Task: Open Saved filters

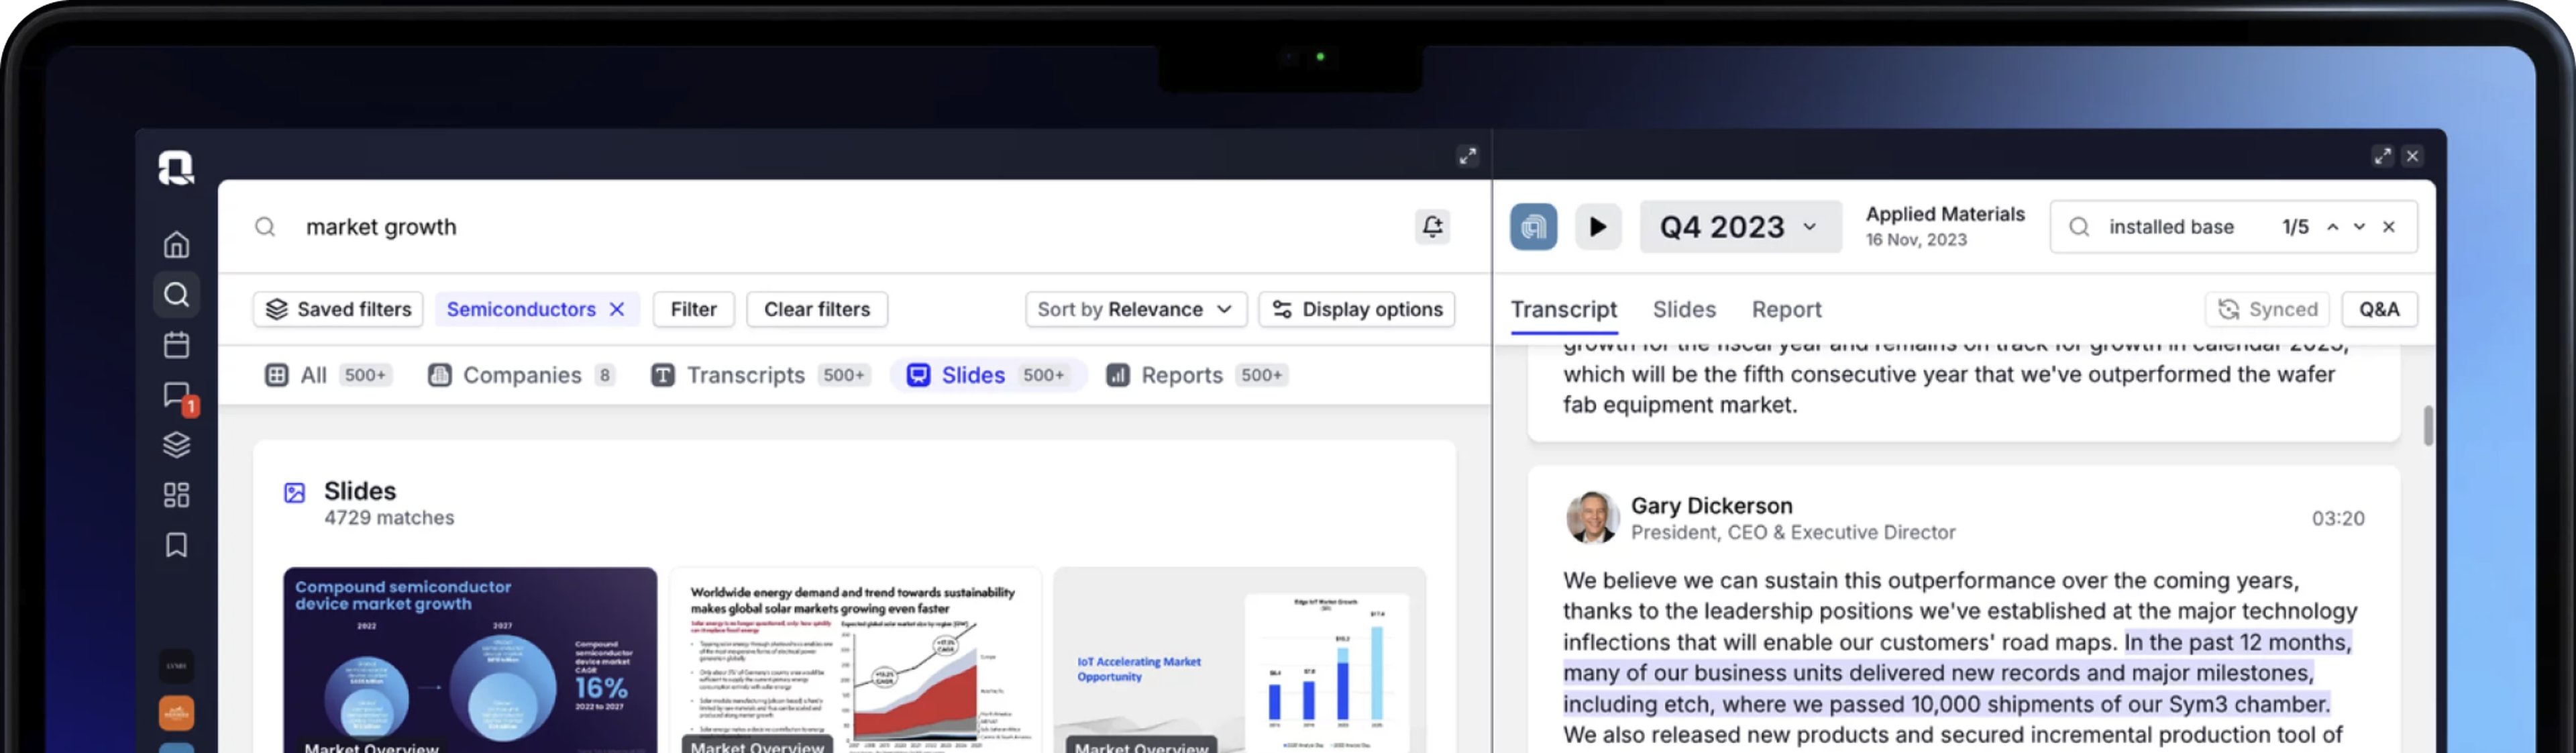Action: click(338, 310)
